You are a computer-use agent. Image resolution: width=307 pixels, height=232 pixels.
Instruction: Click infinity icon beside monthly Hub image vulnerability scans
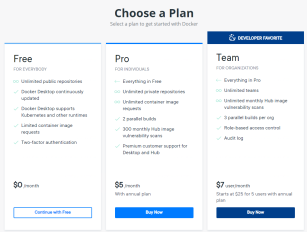coord(219,100)
